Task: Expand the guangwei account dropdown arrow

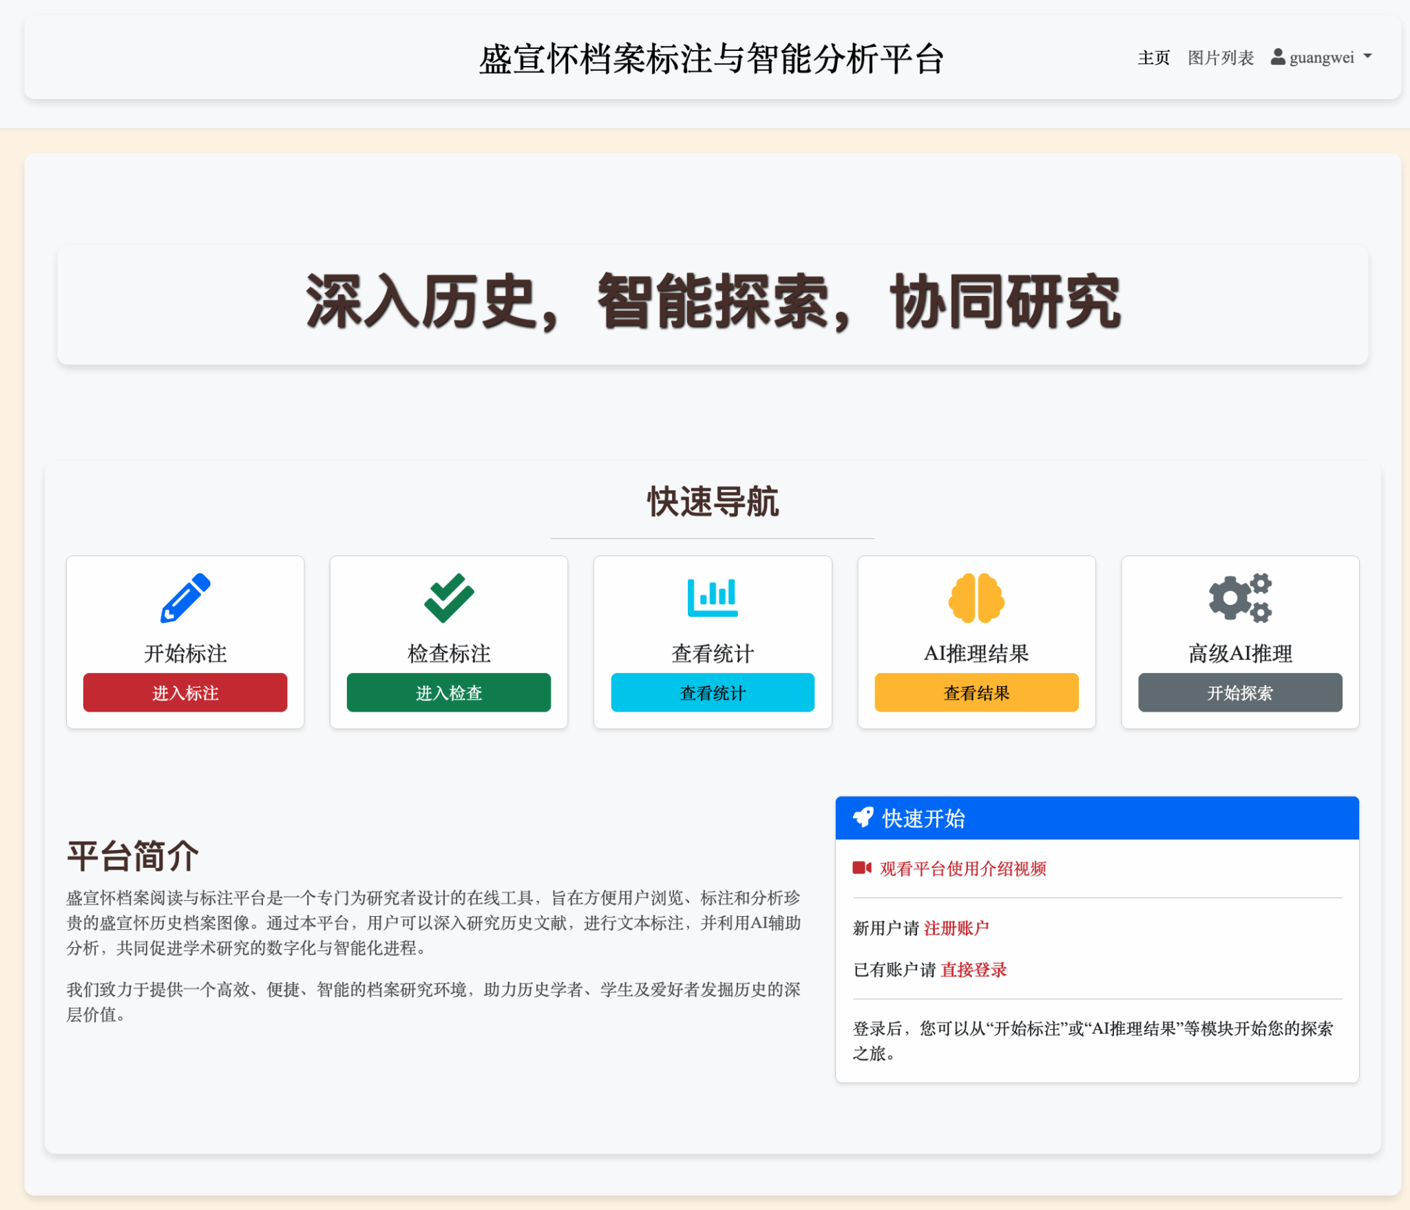Action: pos(1368,56)
